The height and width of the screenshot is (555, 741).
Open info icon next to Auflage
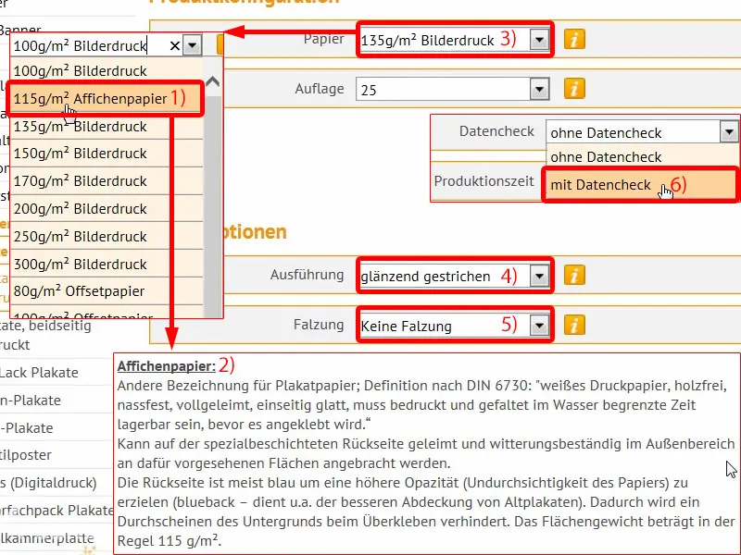[574, 89]
